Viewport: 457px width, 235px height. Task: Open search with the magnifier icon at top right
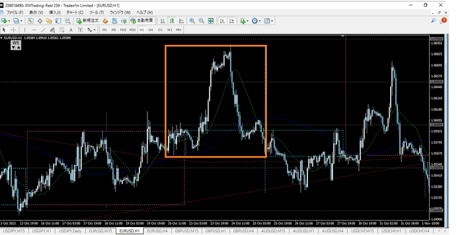(x=434, y=21)
